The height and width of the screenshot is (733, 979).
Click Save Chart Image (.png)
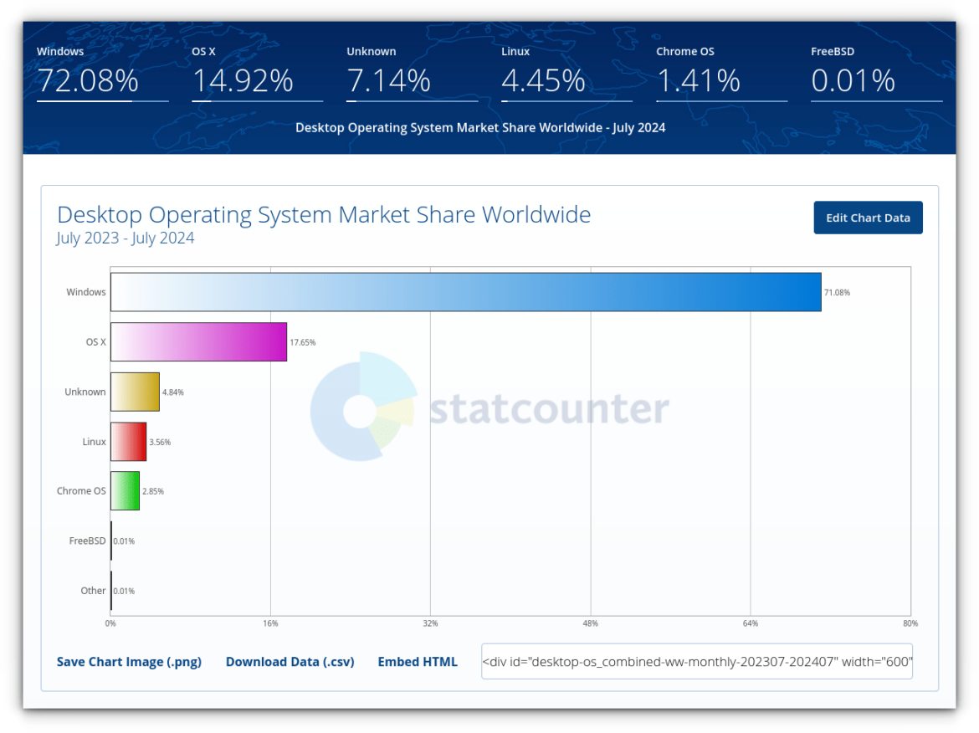click(129, 661)
